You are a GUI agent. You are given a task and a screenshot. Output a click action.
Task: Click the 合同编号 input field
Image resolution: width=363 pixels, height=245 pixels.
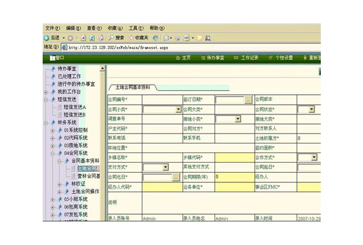click(x=162, y=100)
